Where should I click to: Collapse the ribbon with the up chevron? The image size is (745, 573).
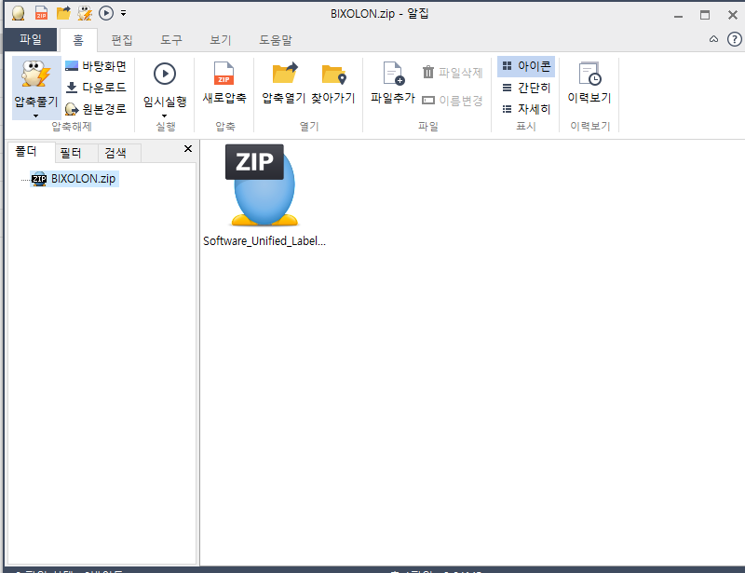713,39
